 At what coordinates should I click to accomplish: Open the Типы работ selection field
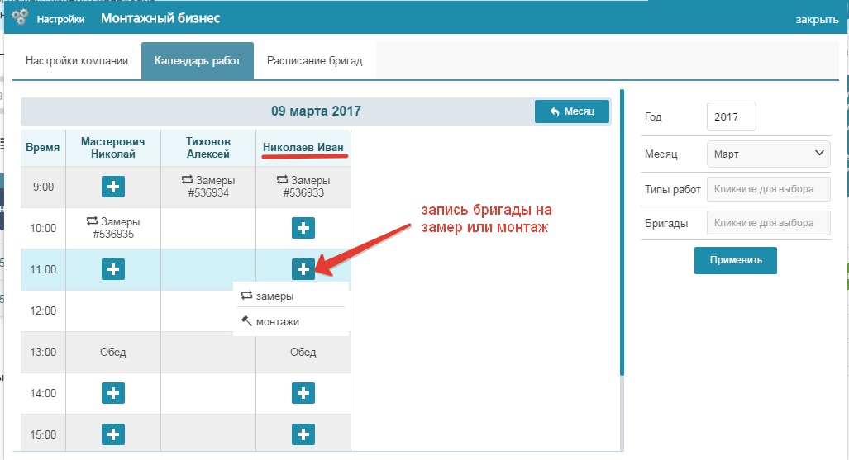768,188
